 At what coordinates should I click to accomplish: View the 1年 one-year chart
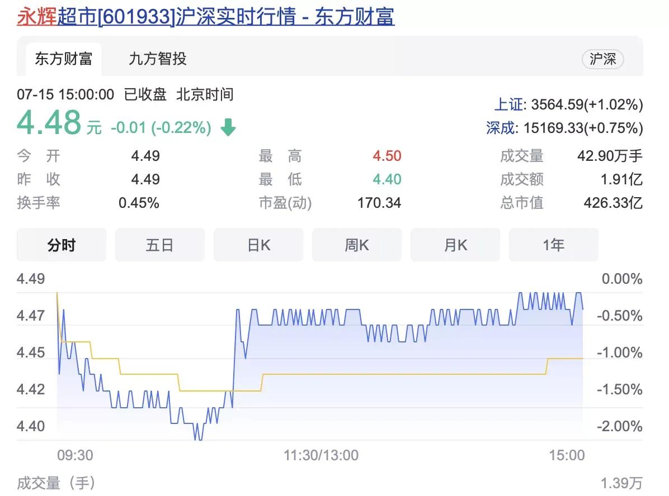(553, 245)
